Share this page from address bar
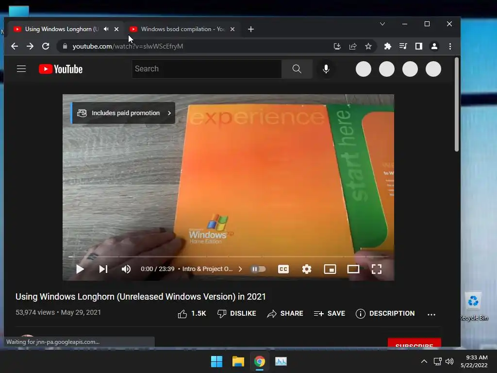Image resolution: width=497 pixels, height=373 pixels. 353,46
